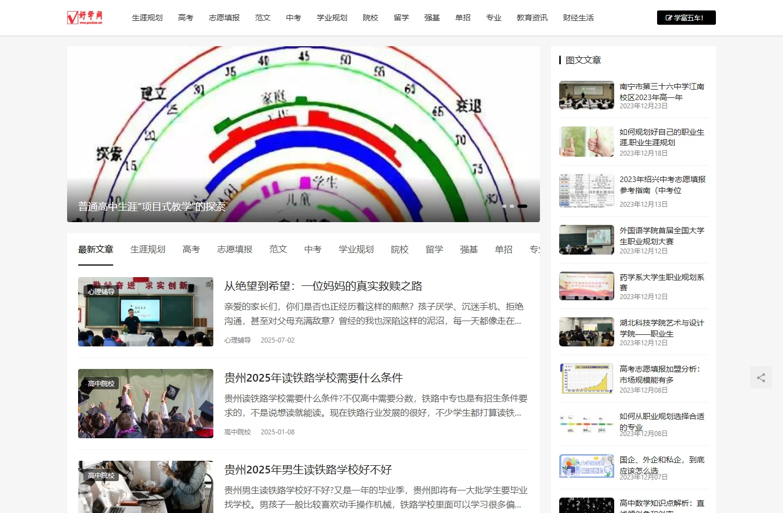Screen dimensions: 783x513
Task: Click the 心理辅导 badge on first thumbnail
Action: coord(101,291)
